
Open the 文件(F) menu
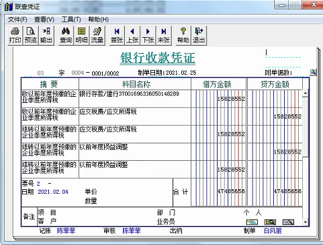click(x=17, y=20)
